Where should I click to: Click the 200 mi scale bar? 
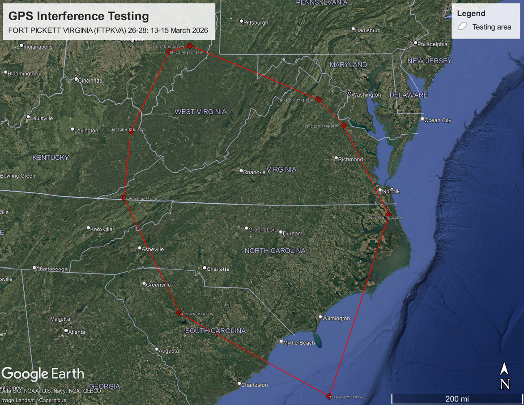(456, 398)
